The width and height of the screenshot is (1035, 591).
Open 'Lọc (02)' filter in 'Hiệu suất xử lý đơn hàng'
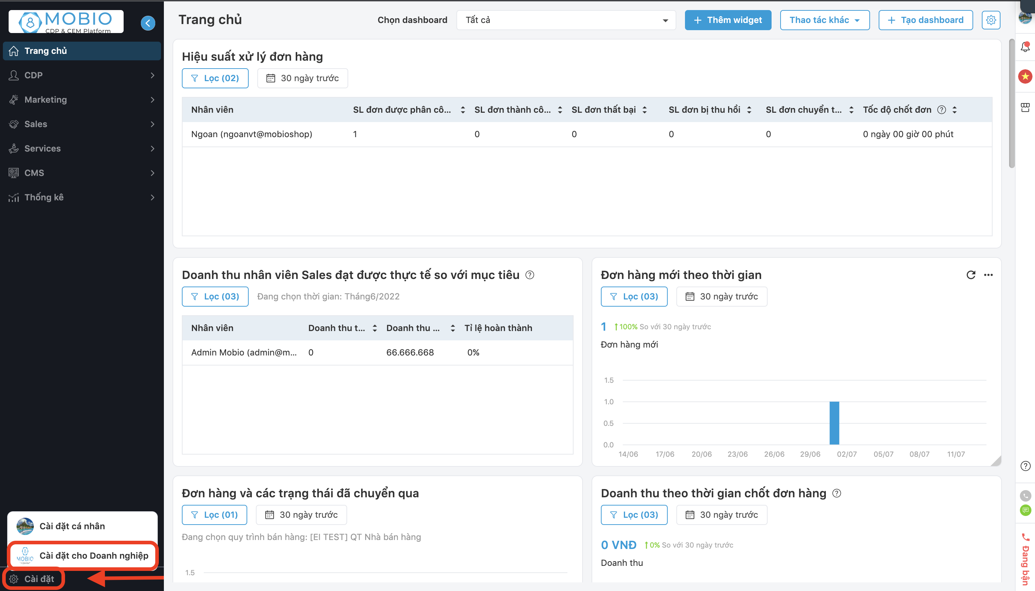[x=215, y=78]
